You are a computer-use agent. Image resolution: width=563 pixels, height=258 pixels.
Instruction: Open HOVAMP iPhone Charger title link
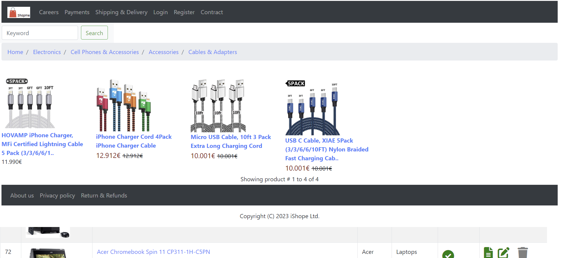(x=42, y=144)
